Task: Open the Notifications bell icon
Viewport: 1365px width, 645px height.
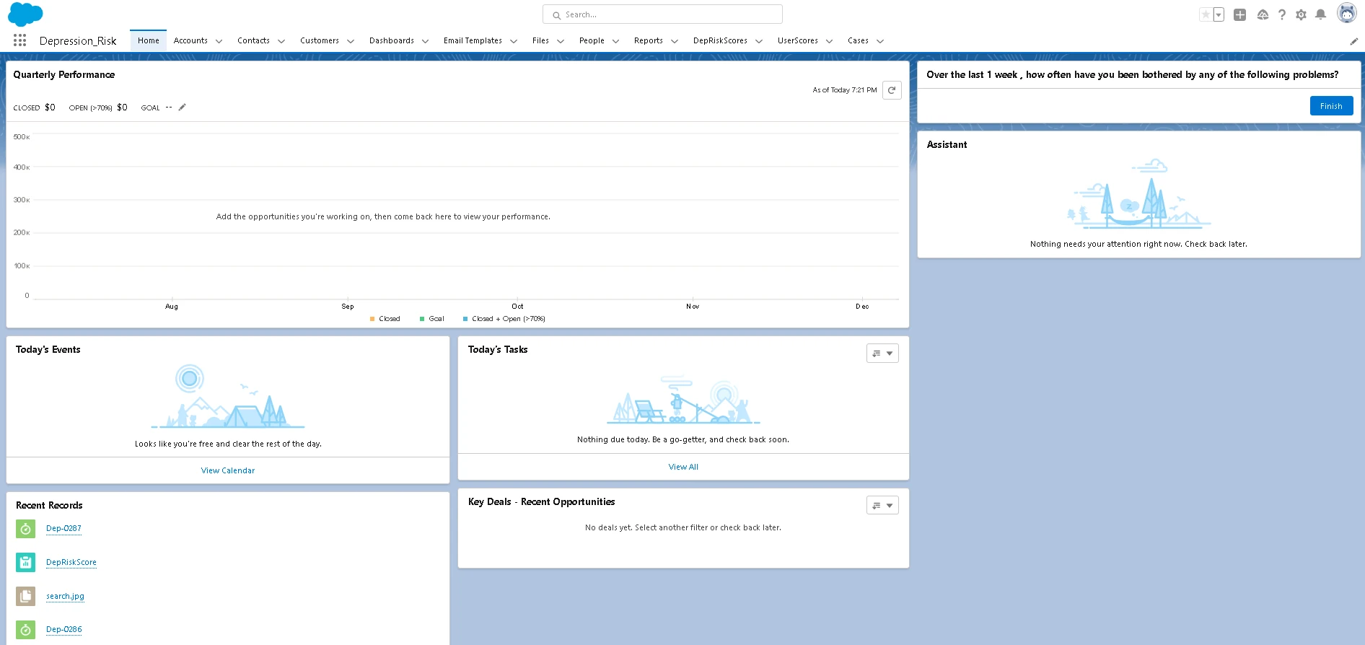Action: (x=1320, y=14)
